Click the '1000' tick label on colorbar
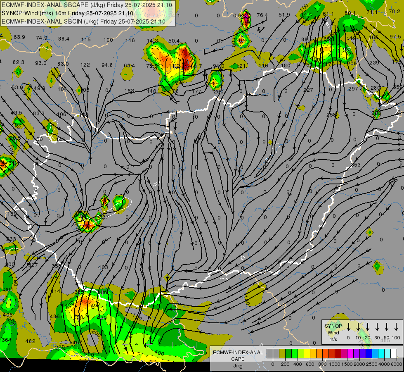Viewport: 404px width, 372px height. click(x=334, y=364)
